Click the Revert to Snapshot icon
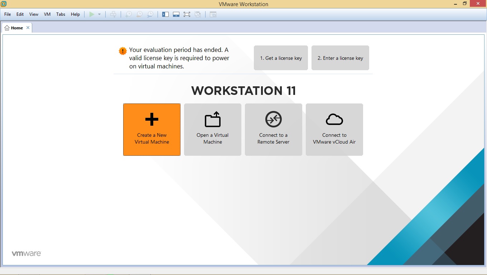The width and height of the screenshot is (487, 275). click(x=139, y=14)
